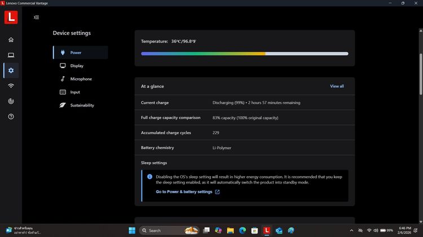
Task: Open the help question mark icon
Action: click(x=11, y=117)
